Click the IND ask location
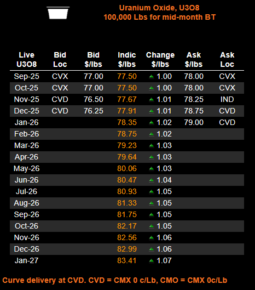This screenshot has width=255, height=290. coord(227,99)
